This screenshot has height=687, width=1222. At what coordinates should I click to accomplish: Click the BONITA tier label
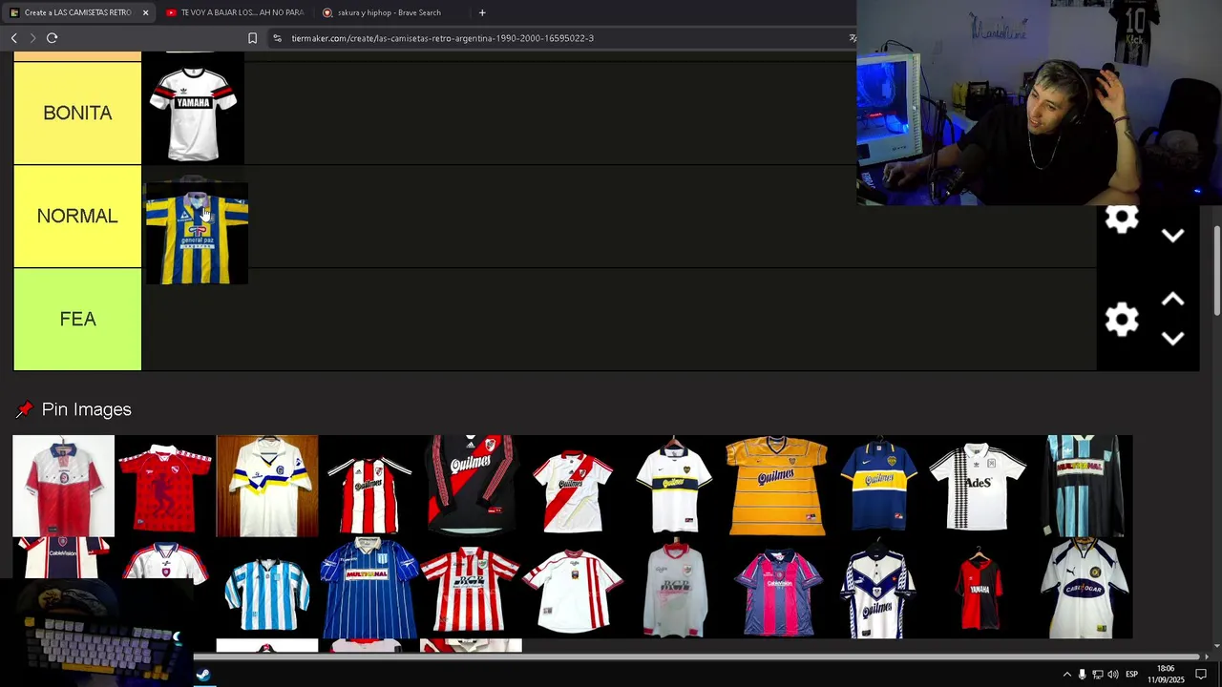click(77, 113)
